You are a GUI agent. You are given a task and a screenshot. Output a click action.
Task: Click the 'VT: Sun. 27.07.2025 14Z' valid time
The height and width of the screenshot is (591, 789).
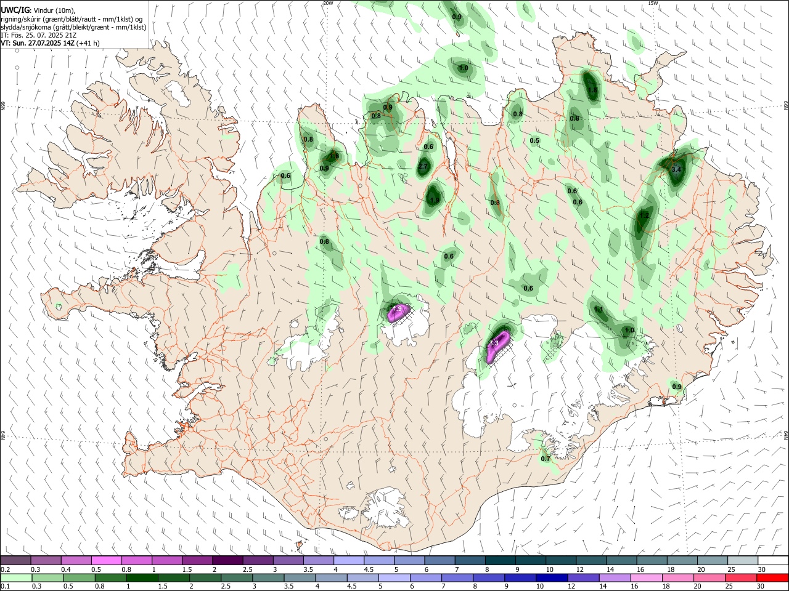click(x=37, y=43)
